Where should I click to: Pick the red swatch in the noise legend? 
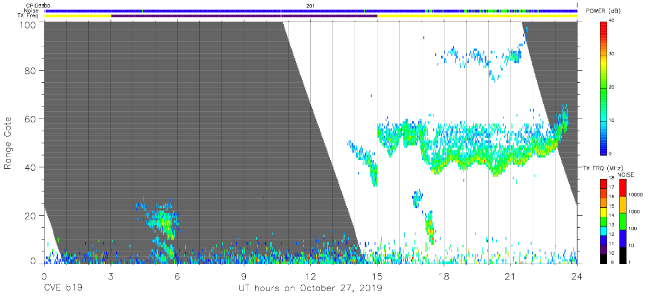(x=623, y=187)
